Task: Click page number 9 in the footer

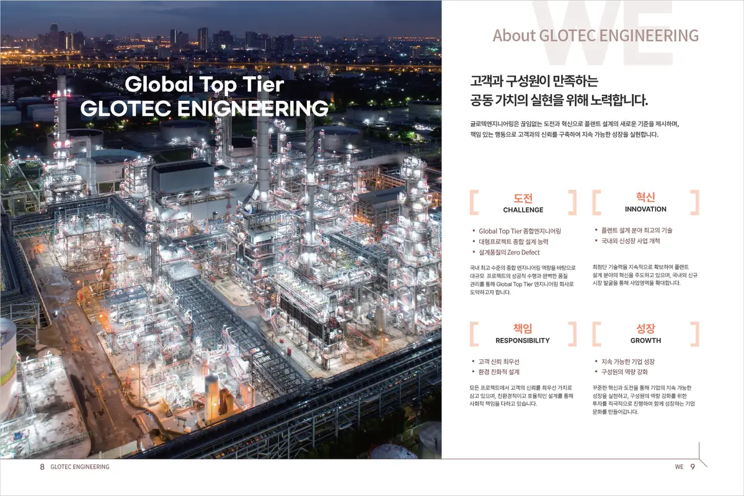Action: 693,467
